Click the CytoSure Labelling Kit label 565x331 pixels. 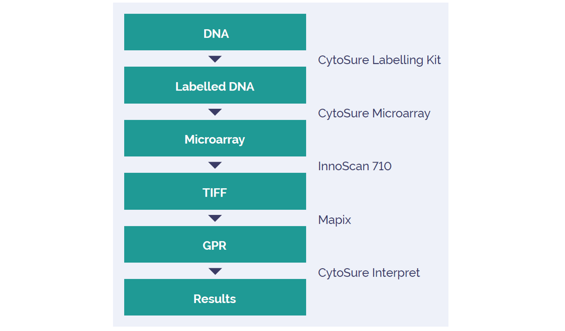[379, 60]
